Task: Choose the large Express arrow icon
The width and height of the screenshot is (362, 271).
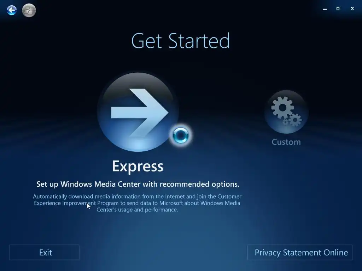Action: pyautogui.click(x=138, y=112)
